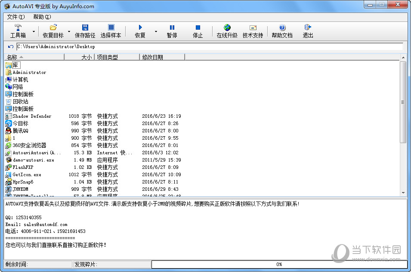Click the go-back arrow beside path field
411x272 pixels.
10,46
